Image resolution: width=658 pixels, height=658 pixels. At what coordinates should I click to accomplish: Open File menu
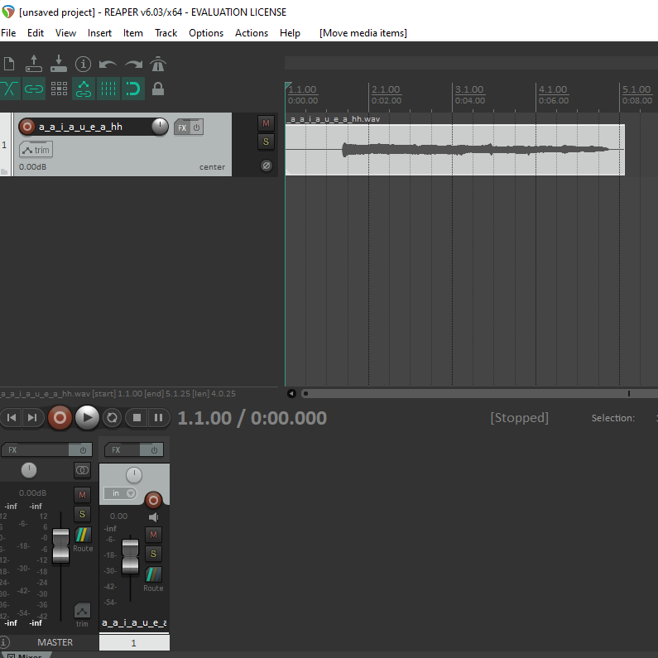pos(8,33)
